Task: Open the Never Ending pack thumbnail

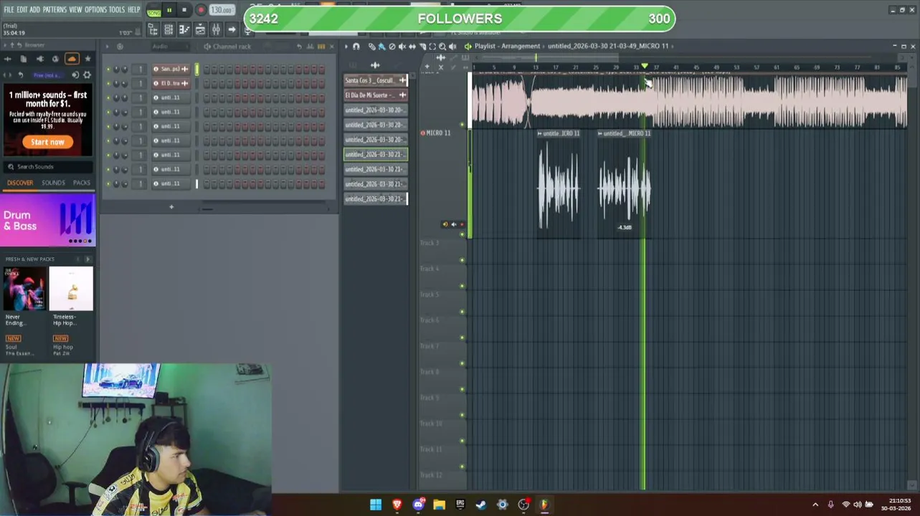Action: tap(25, 289)
